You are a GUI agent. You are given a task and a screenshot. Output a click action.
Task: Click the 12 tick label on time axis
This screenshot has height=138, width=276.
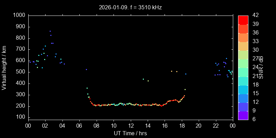[130, 126]
